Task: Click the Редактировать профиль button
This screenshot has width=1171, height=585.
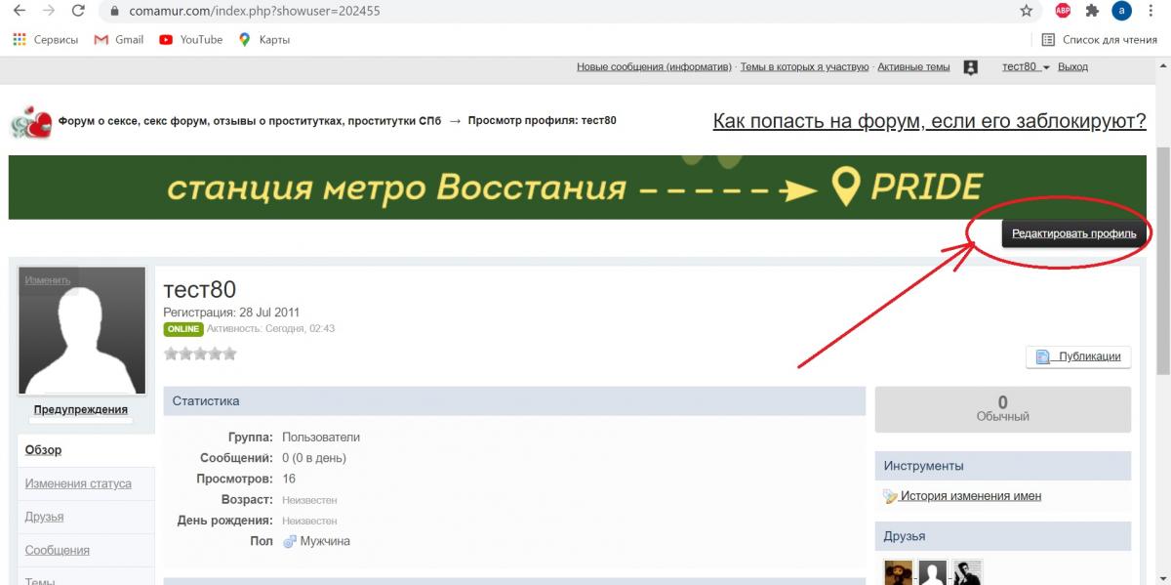Action: click(1073, 234)
